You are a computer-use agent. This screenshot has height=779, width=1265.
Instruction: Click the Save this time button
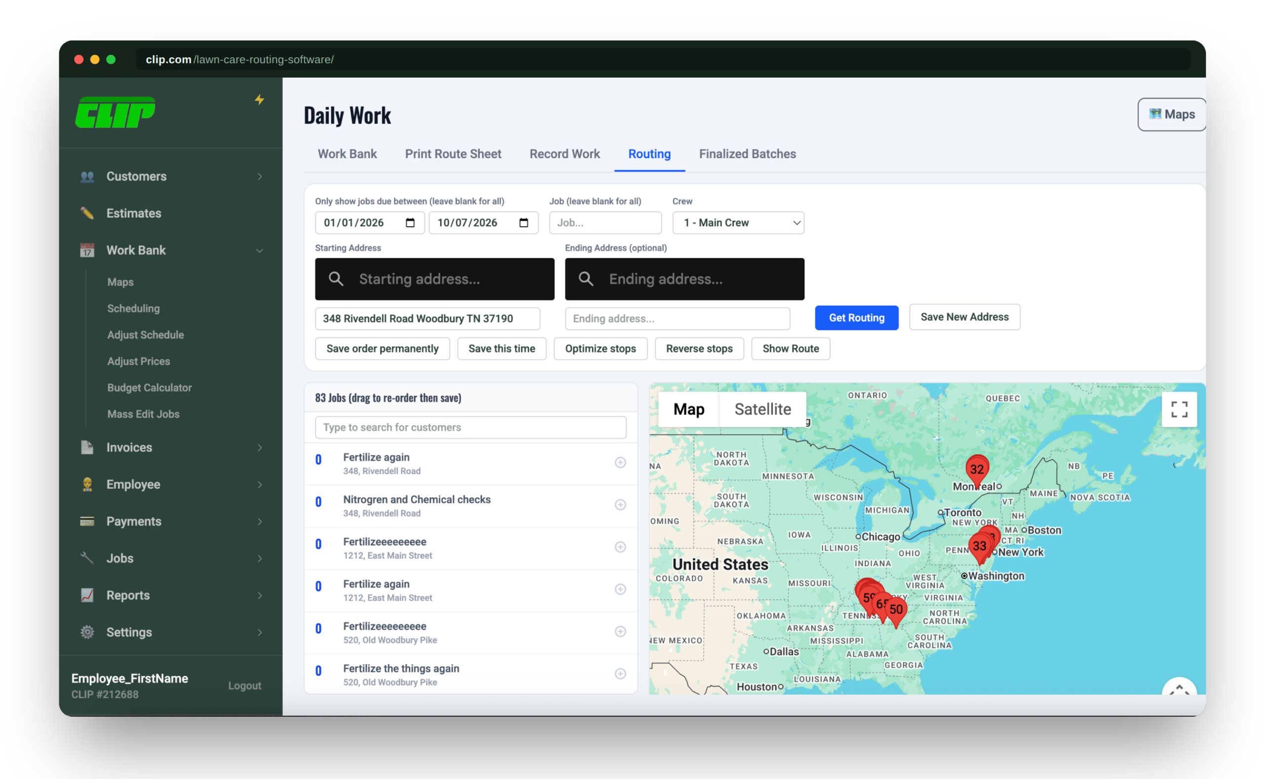[x=502, y=349]
